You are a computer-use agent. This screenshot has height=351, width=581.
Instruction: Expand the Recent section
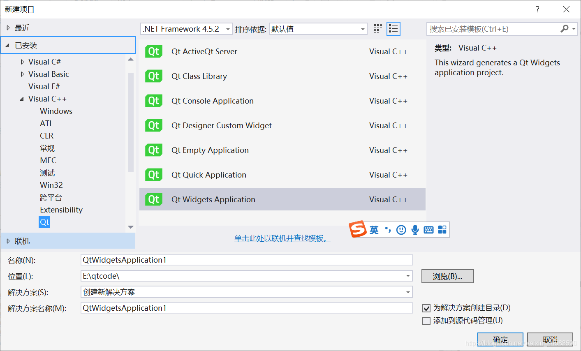pos(8,28)
